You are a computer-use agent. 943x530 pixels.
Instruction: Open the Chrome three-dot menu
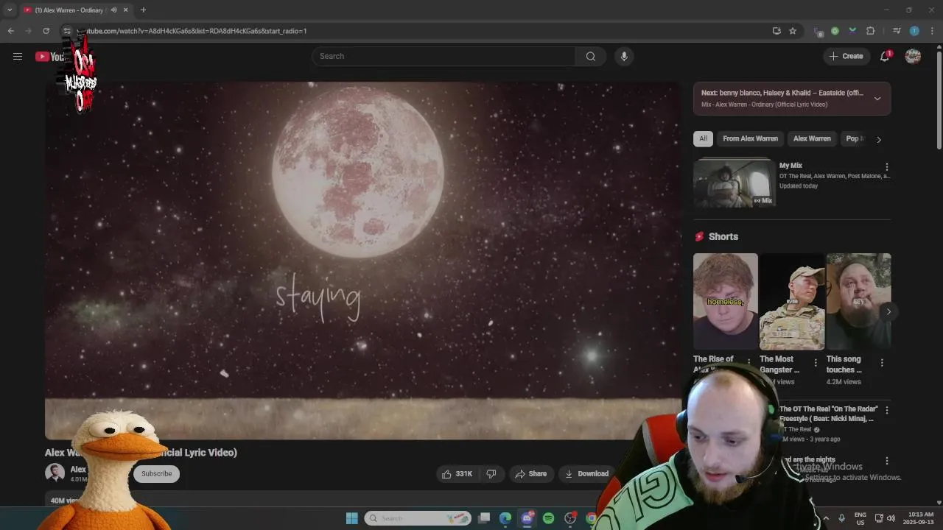(933, 31)
